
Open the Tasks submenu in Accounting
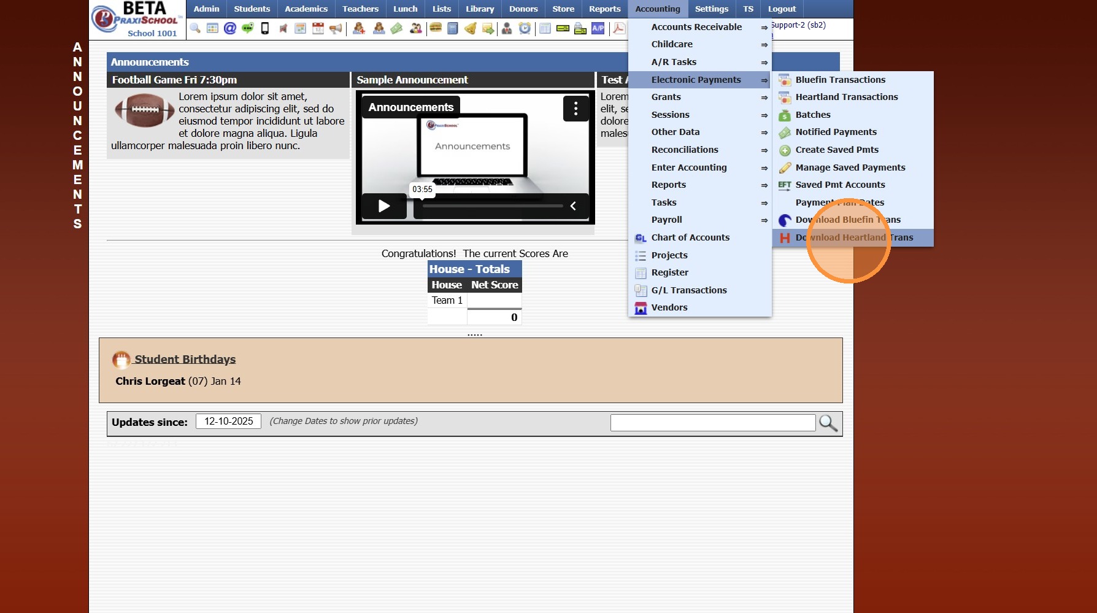coord(700,202)
